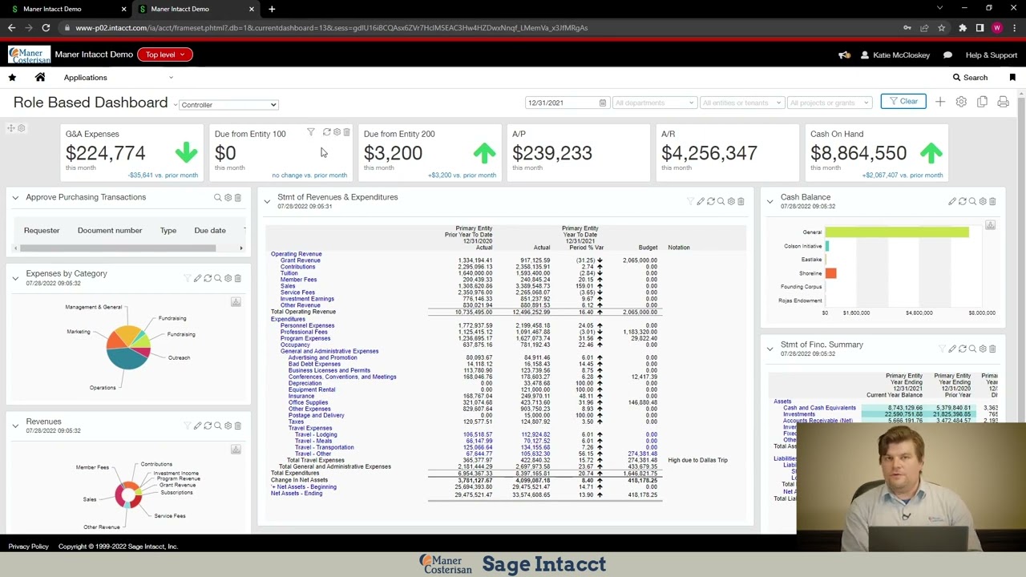Open the bookmarks icon beside Search
This screenshot has height=577, width=1026.
click(x=1012, y=77)
